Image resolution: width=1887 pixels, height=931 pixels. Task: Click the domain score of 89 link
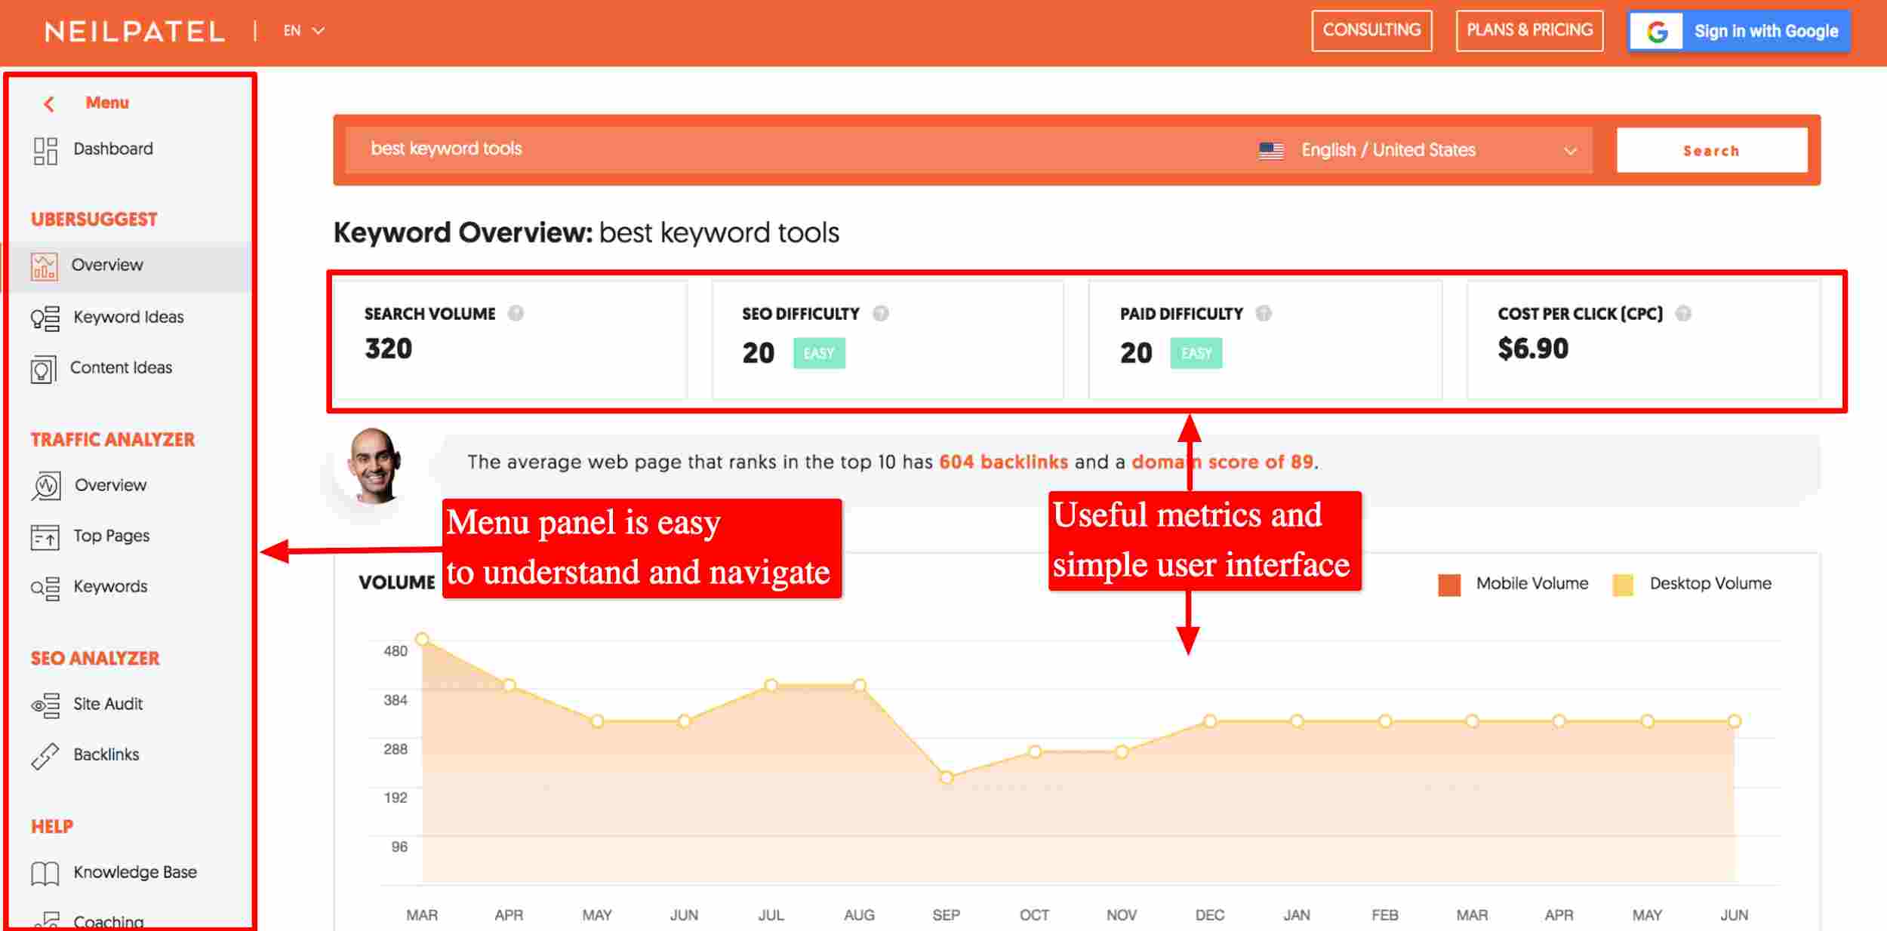click(1222, 462)
